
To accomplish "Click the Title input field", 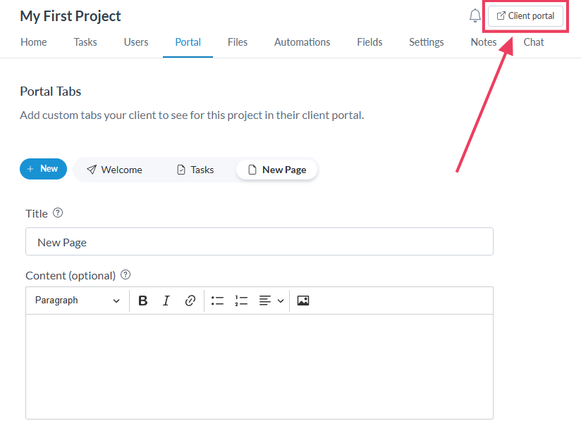I will click(x=259, y=242).
